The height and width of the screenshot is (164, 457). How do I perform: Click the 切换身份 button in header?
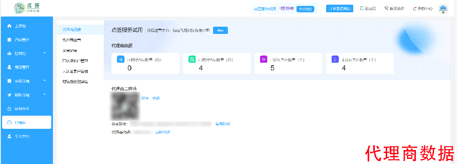(305, 9)
